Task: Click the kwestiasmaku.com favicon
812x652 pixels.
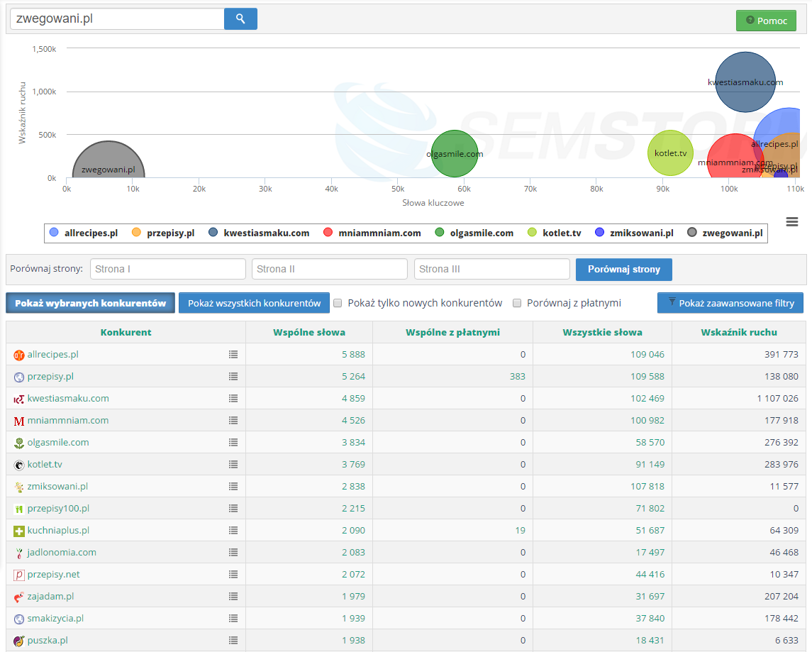Action: (19, 399)
